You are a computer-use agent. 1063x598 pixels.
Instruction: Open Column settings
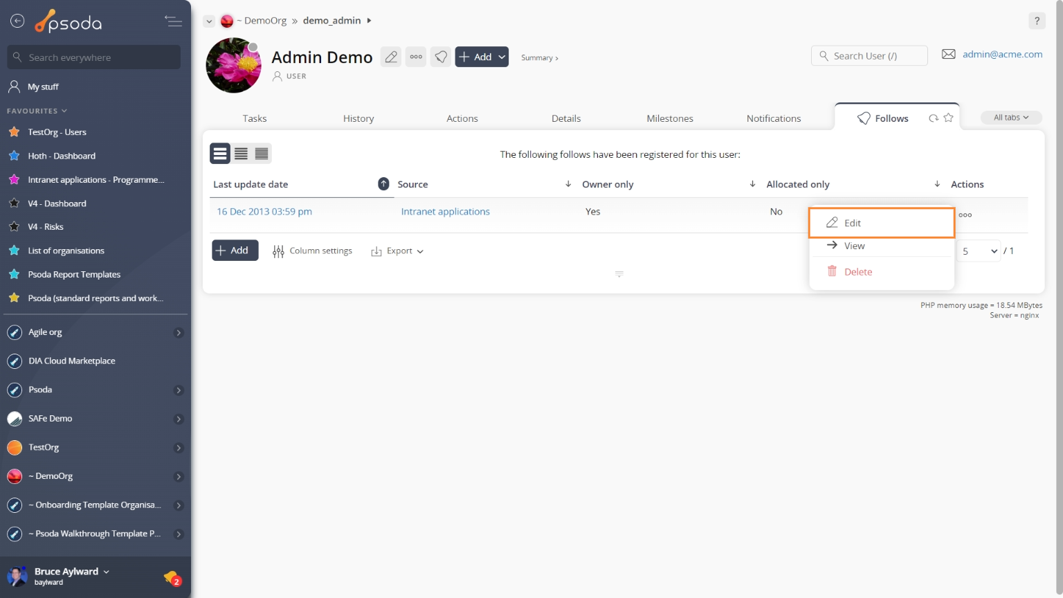click(312, 251)
